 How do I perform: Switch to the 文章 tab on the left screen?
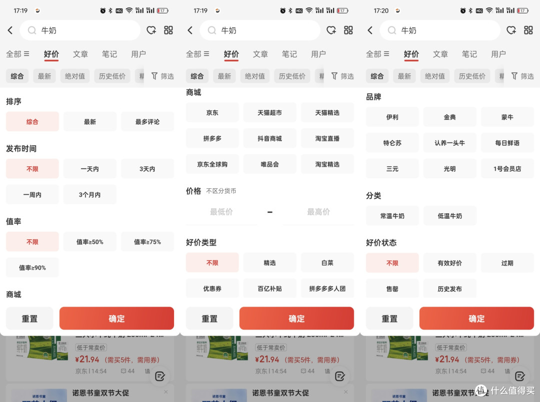[80, 54]
